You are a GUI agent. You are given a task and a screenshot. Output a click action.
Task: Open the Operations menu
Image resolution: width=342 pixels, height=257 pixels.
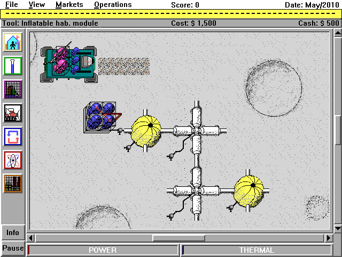pos(113,5)
